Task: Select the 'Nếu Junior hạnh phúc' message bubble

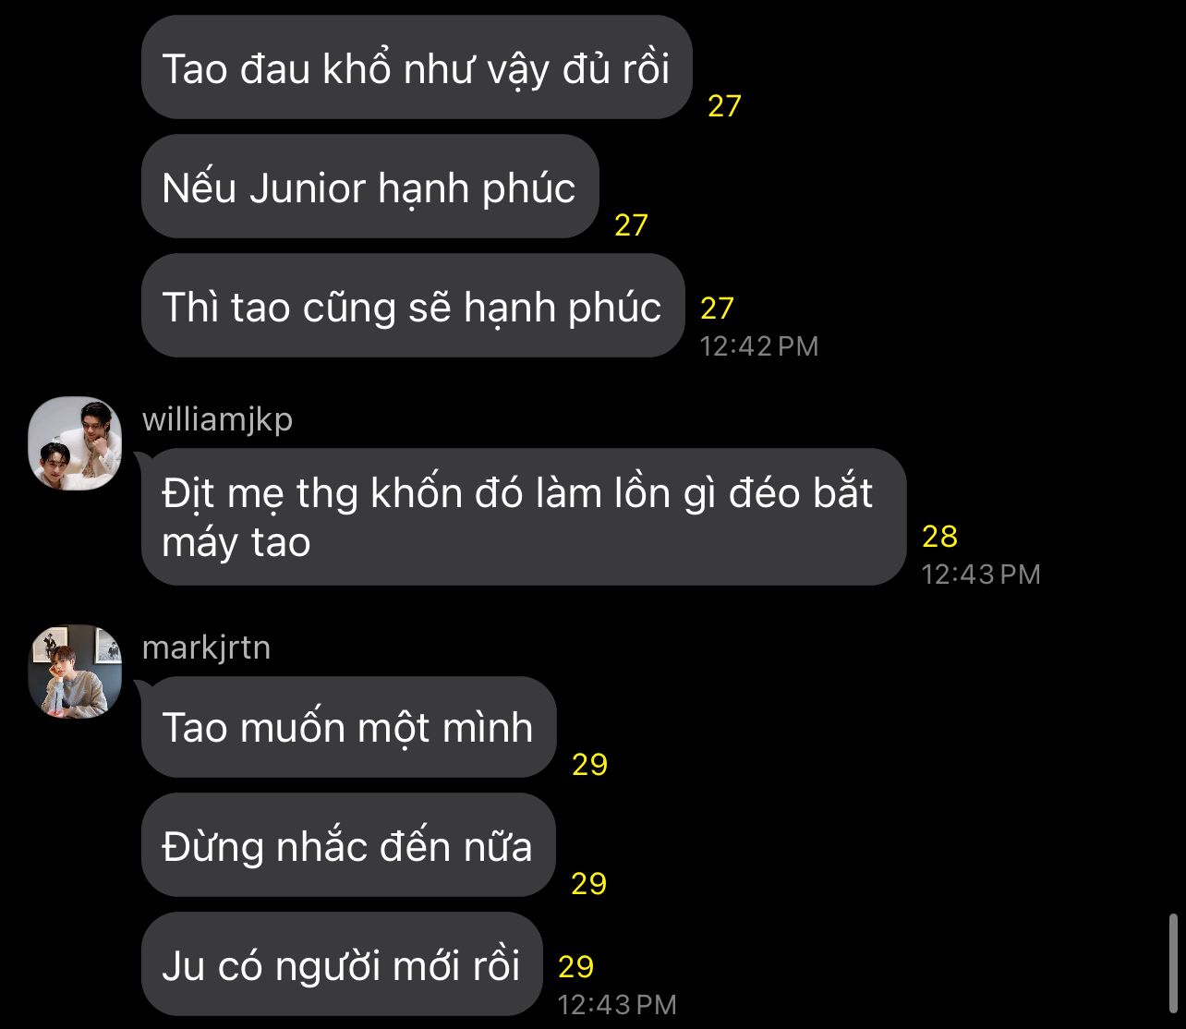Action: tap(369, 187)
